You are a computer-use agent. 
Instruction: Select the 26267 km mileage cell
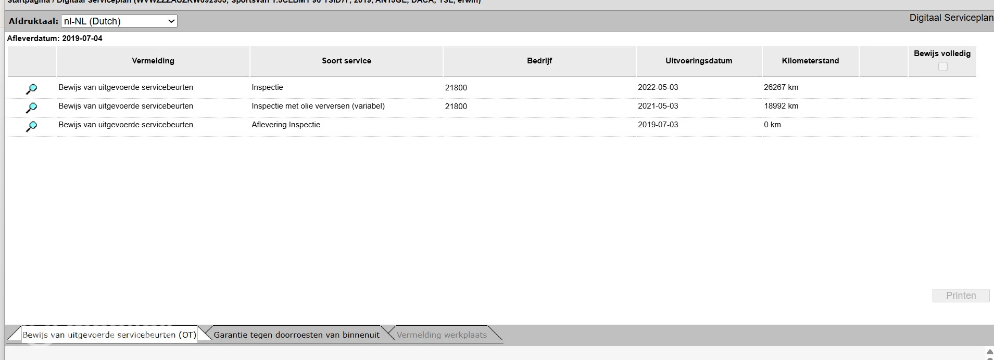coord(781,87)
